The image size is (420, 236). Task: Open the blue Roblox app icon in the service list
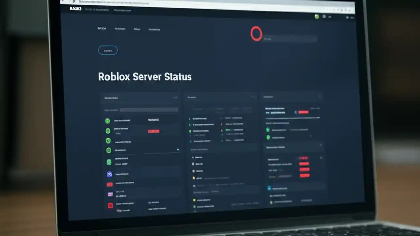110,174
